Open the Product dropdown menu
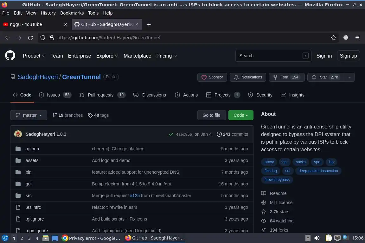The width and height of the screenshot is (365, 243). point(34,56)
